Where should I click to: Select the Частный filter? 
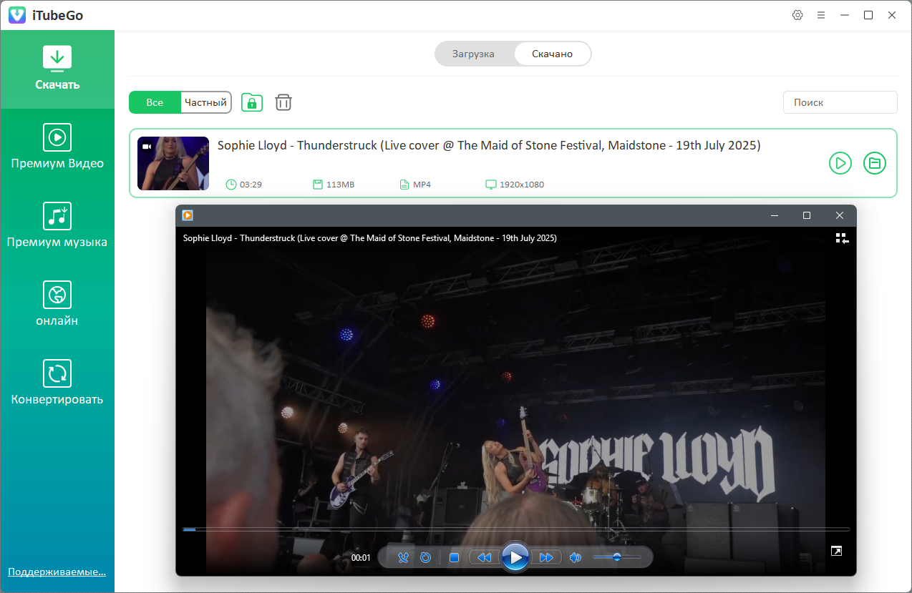(x=205, y=102)
